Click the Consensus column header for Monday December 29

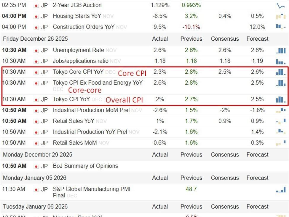coord(225,155)
